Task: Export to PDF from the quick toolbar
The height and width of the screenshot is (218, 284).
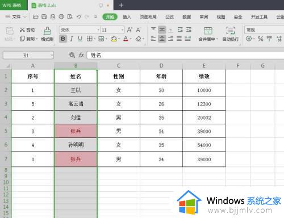Action: (x=53, y=16)
